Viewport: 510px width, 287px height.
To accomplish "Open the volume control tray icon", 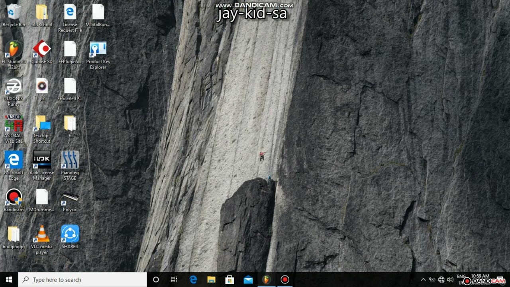I will 450,280.
